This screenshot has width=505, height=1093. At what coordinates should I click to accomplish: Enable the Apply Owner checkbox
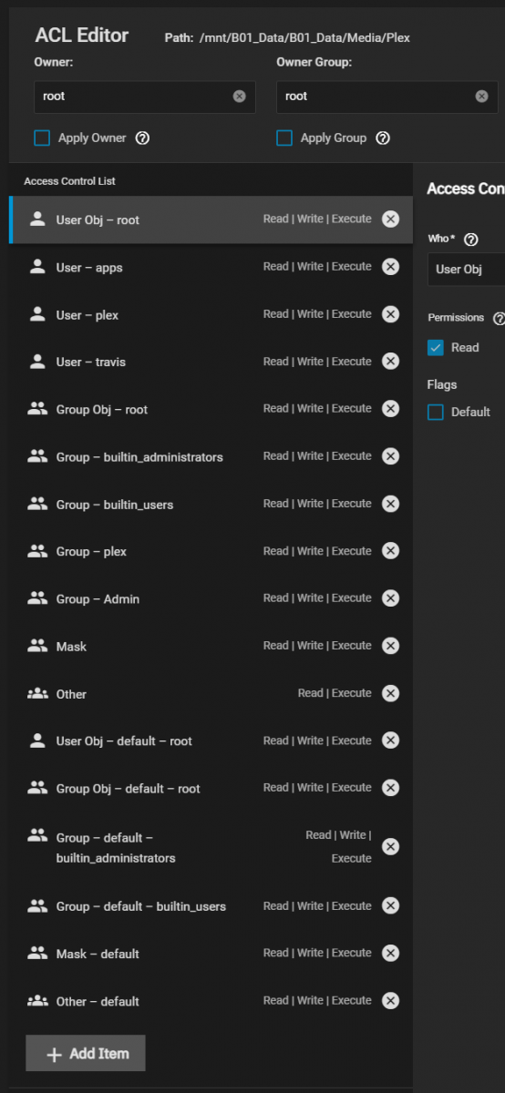pyautogui.click(x=42, y=138)
